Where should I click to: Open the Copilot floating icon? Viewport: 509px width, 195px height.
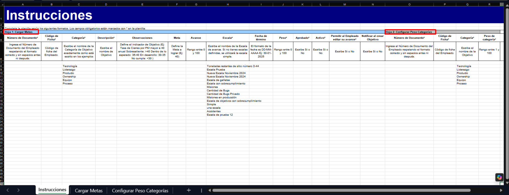pyautogui.click(x=499, y=177)
